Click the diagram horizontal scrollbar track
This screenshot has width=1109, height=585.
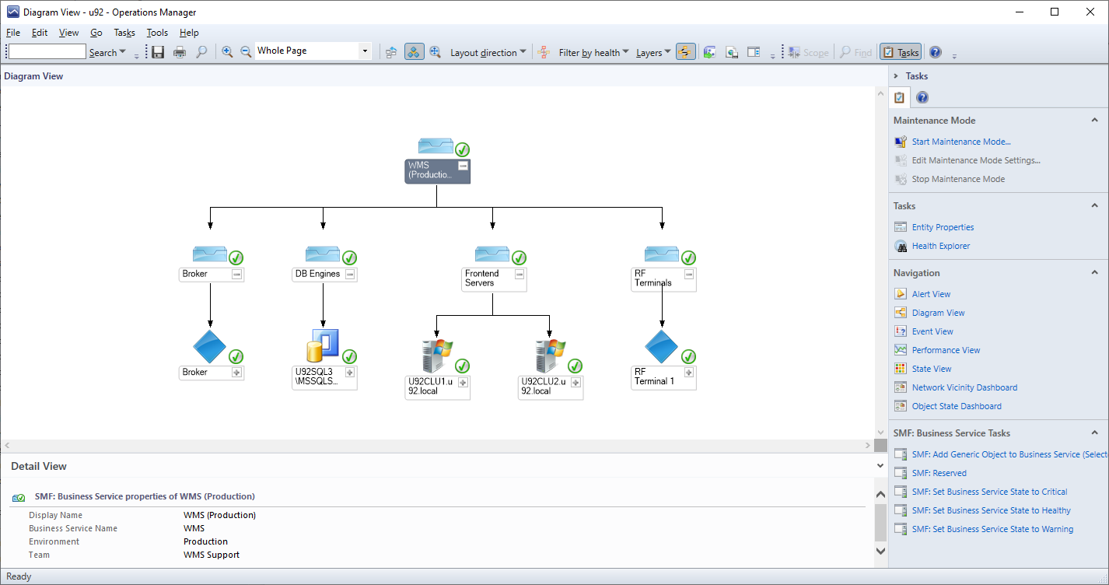tap(439, 446)
